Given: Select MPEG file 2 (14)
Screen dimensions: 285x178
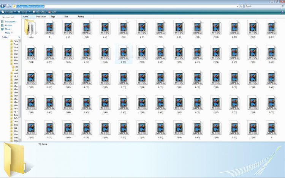Looking at the screenshot, I should coord(31,52).
